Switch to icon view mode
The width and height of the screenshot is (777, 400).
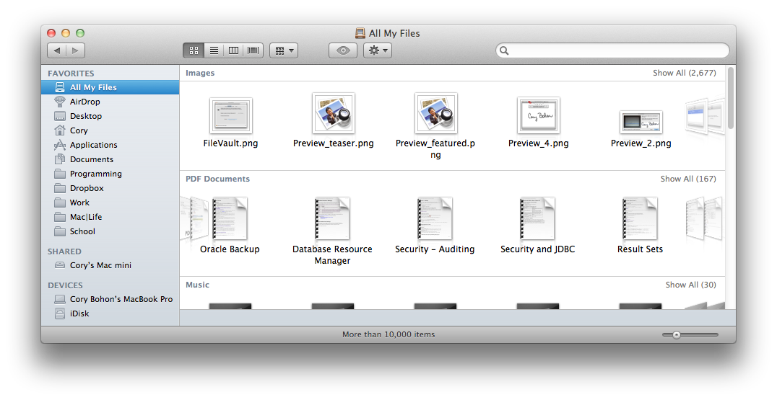(x=194, y=50)
